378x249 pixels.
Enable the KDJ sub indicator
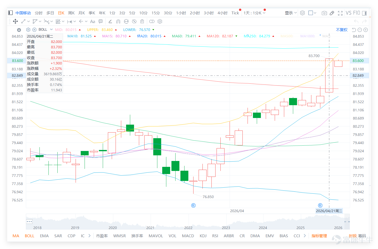[203, 236]
